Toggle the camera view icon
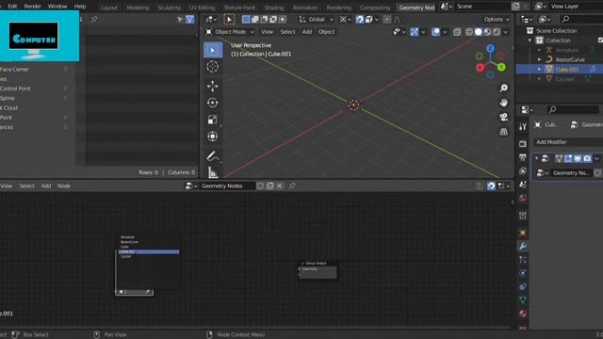Image resolution: width=603 pixels, height=339 pixels. coord(503,117)
